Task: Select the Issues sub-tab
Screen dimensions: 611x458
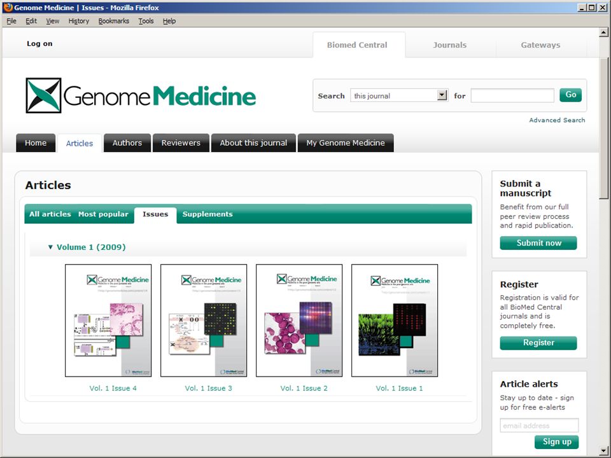Action: pyautogui.click(x=155, y=214)
